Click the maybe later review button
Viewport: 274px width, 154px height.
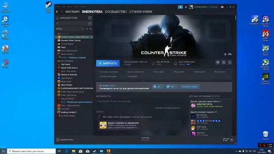click(189, 86)
